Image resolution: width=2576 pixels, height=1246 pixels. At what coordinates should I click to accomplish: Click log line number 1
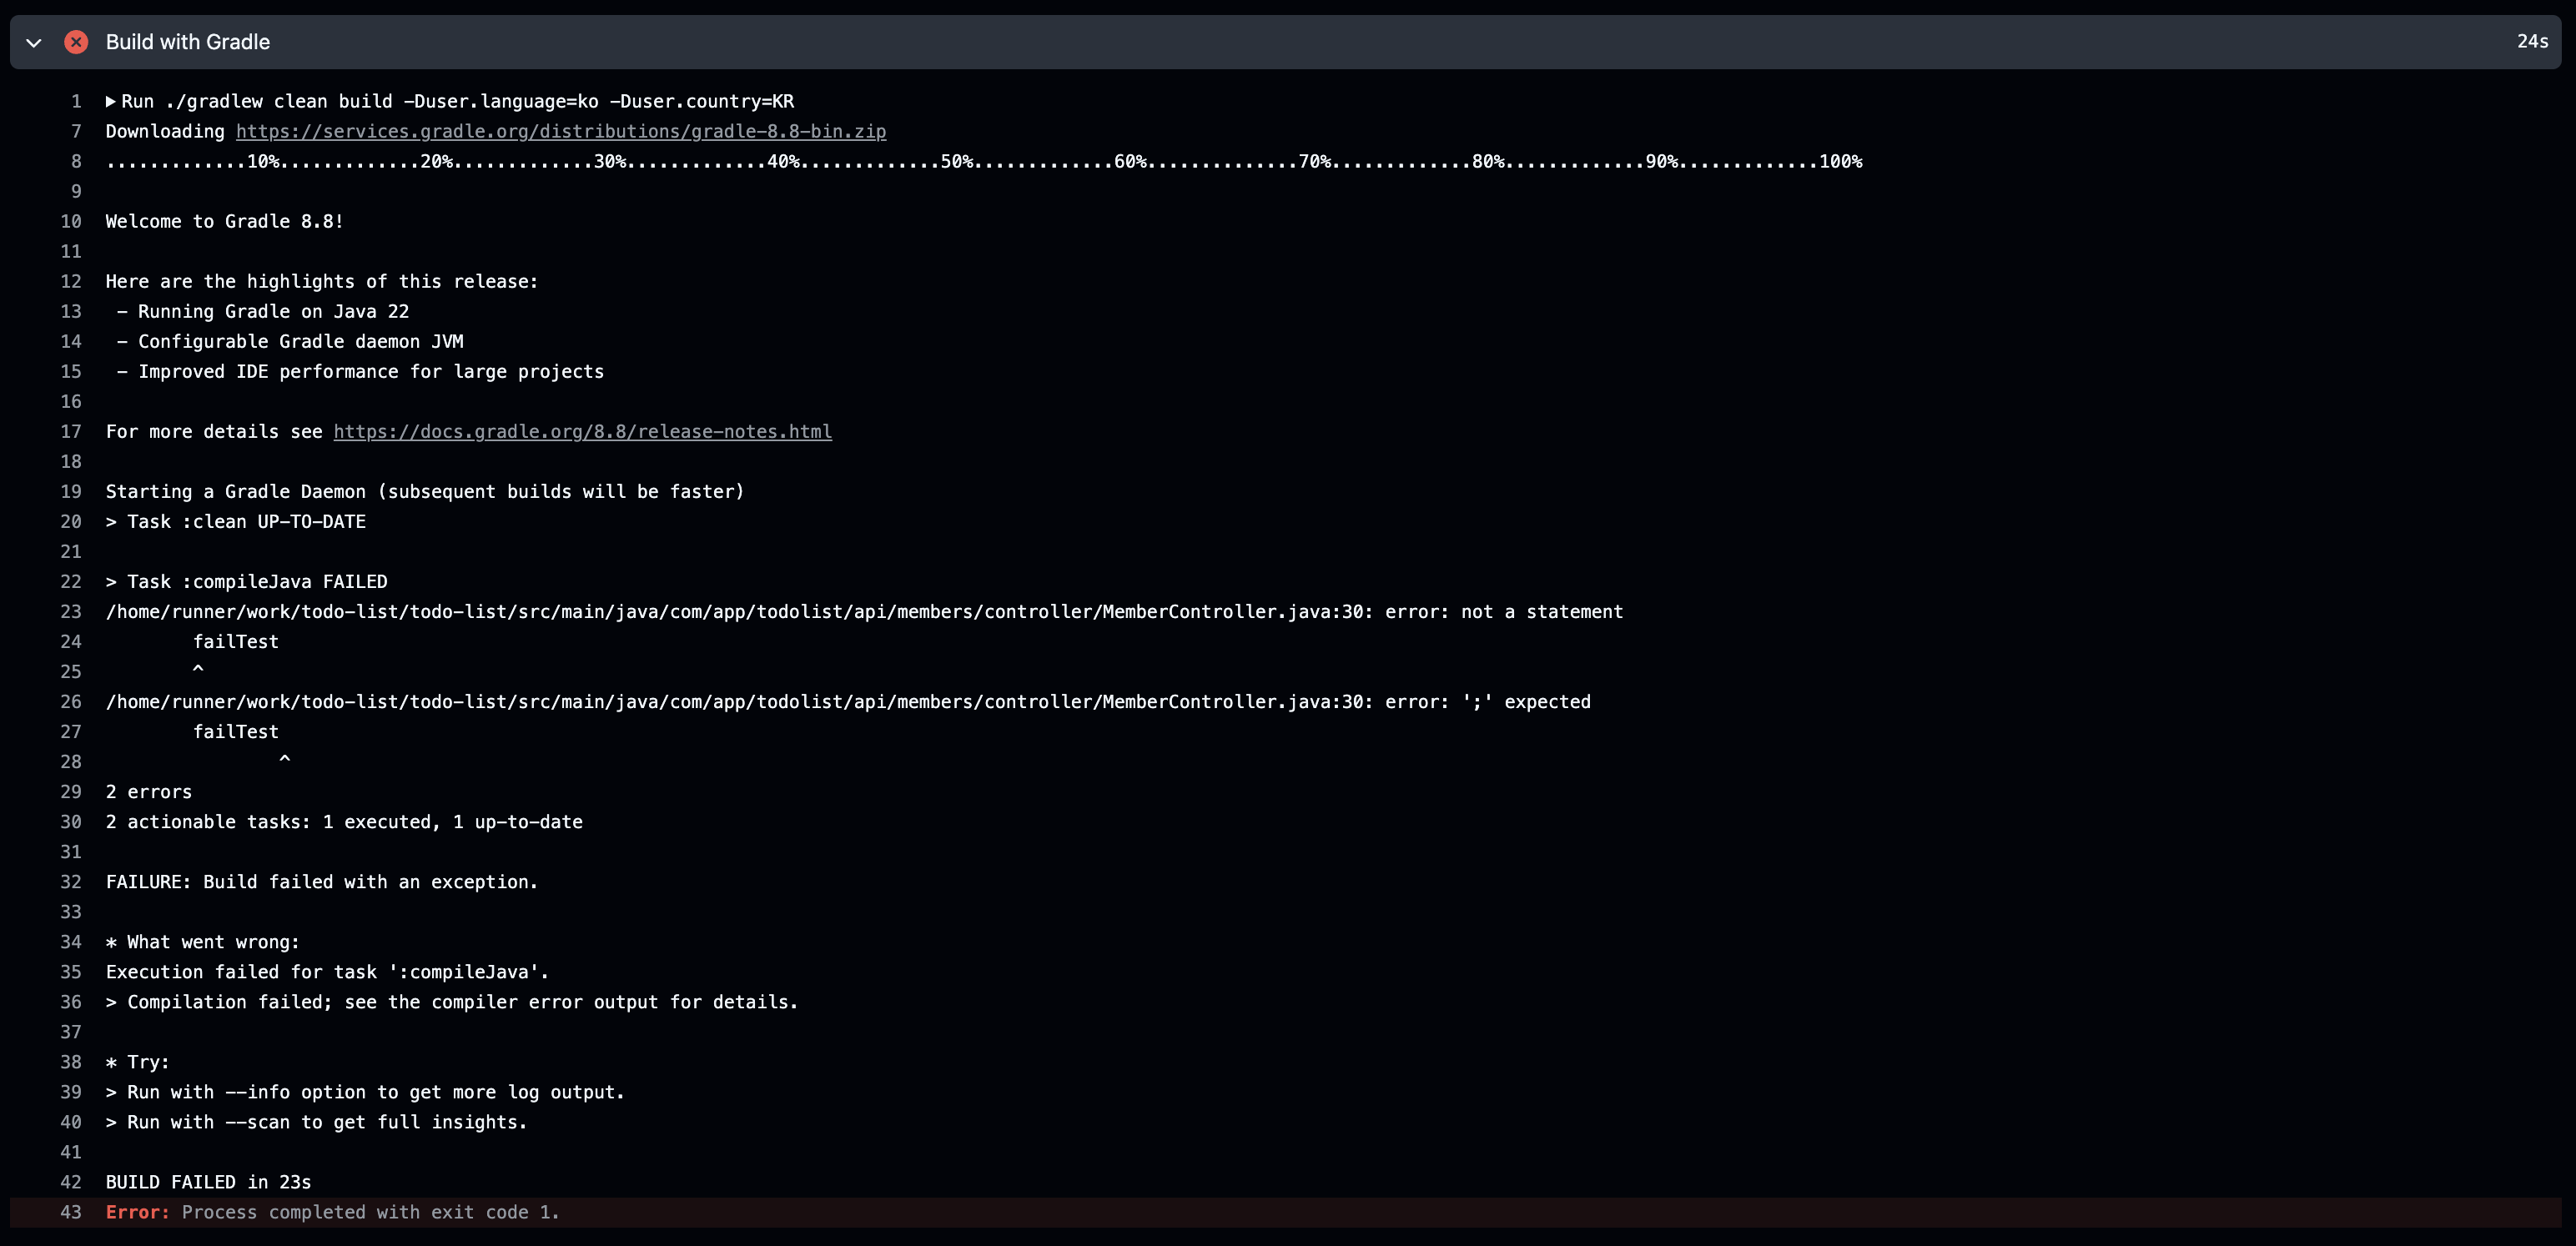76,101
